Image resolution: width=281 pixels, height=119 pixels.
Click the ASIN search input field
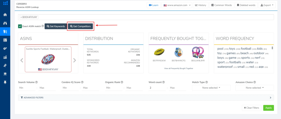coord(146,17)
